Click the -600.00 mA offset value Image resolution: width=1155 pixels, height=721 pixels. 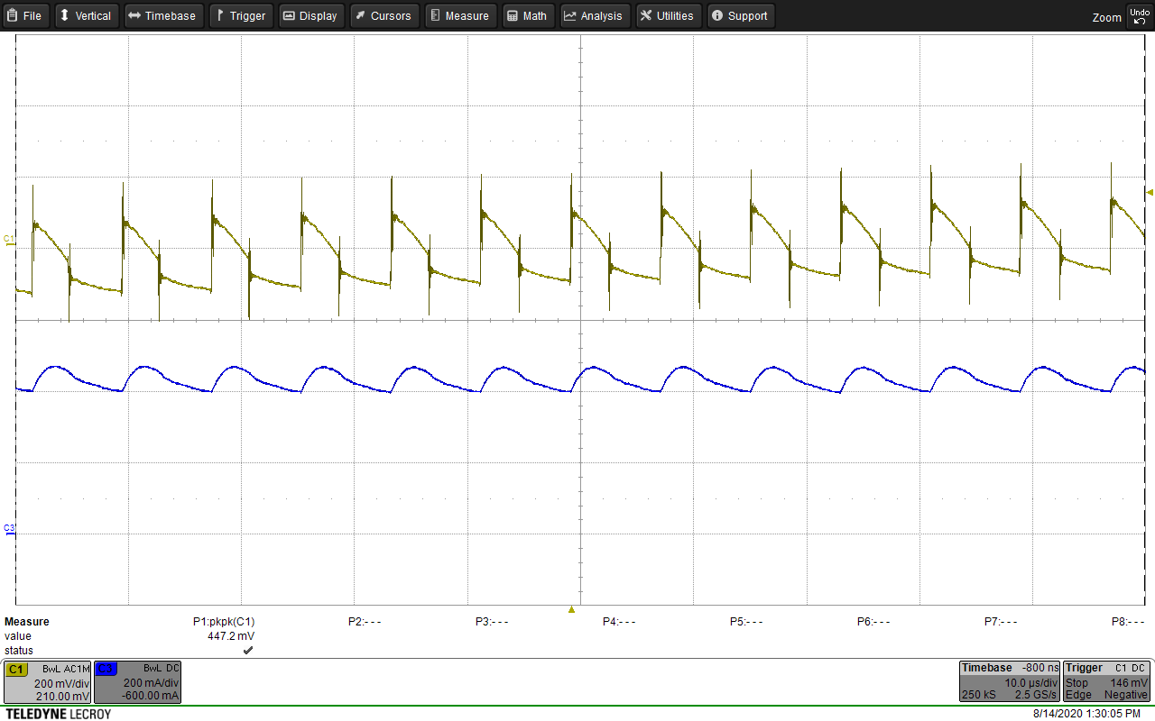(152, 696)
